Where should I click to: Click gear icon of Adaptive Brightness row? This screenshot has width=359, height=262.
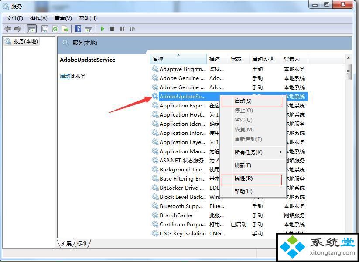155,69
